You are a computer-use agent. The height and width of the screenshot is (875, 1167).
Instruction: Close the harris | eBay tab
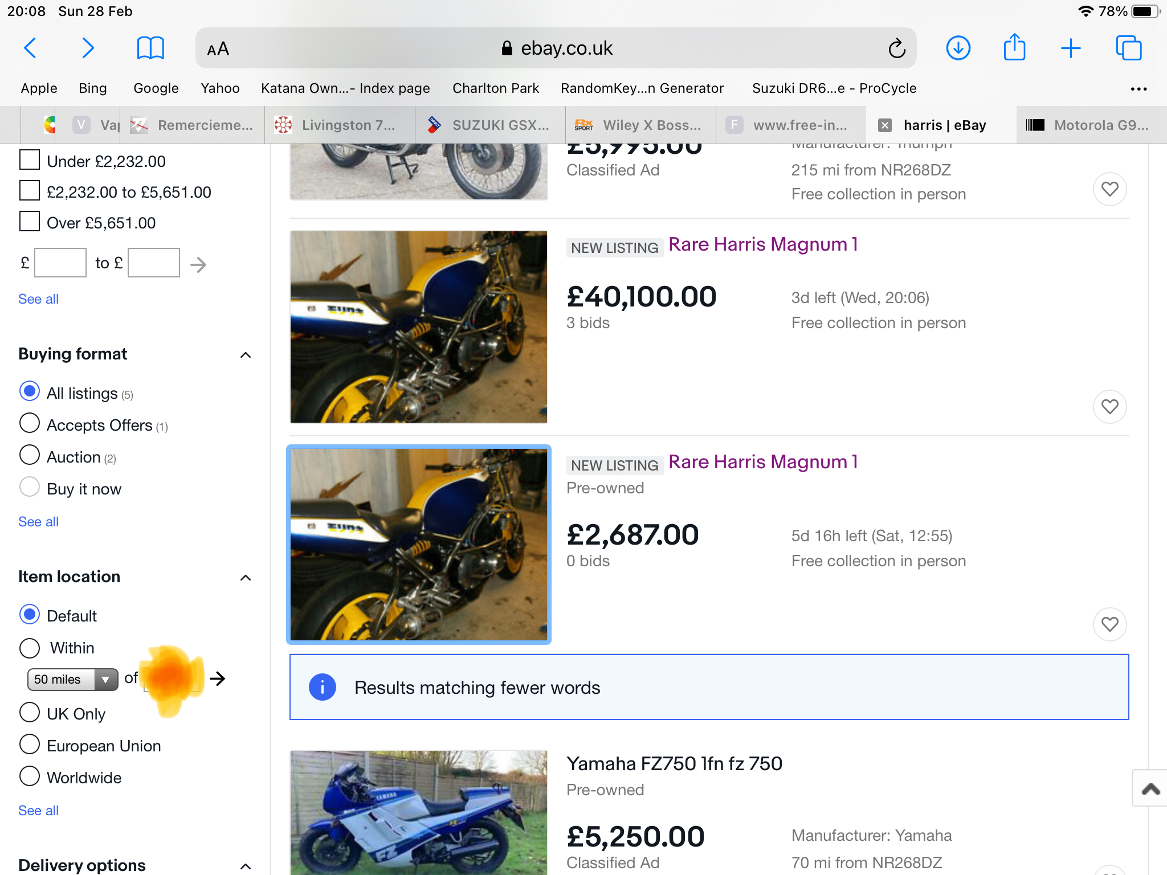[x=885, y=125]
